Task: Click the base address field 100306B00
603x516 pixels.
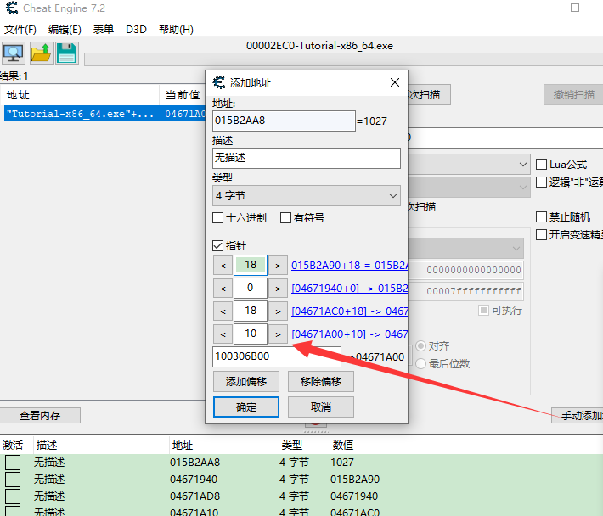Action: coord(277,356)
